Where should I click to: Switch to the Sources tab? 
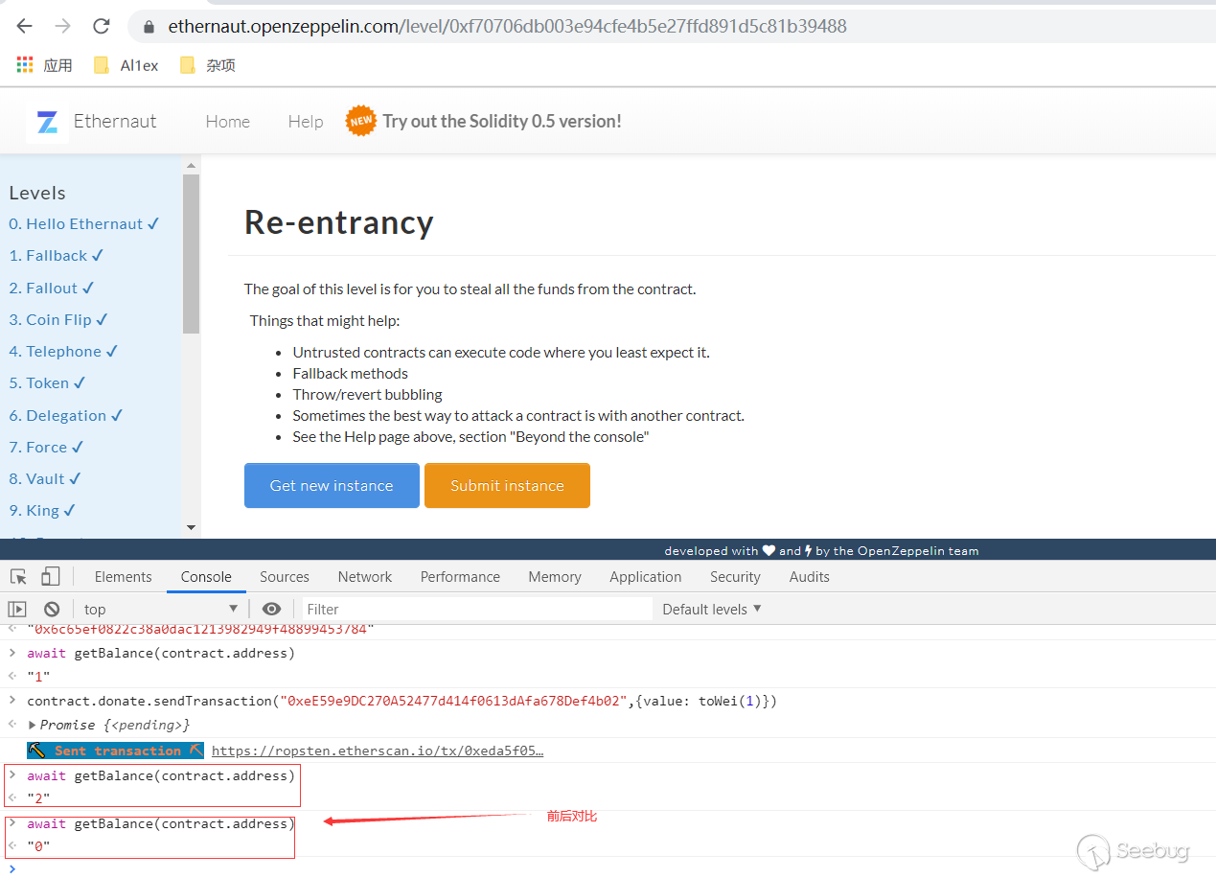tap(285, 576)
